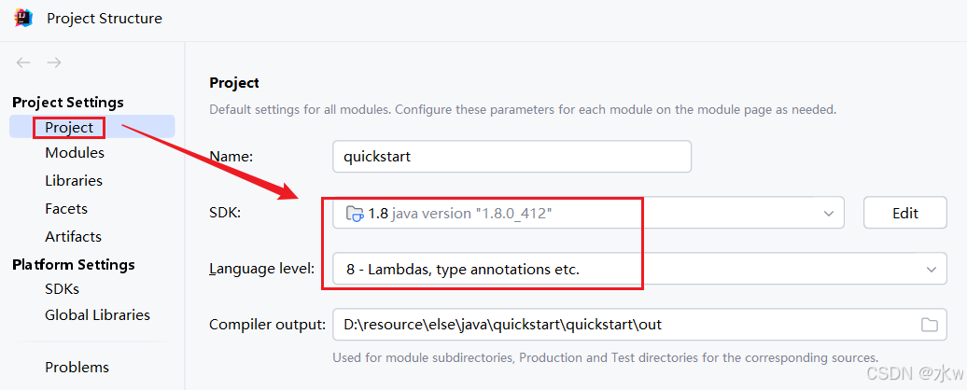This screenshot has height=390, width=967.
Task: Browse compiler output with folder icon
Action: (x=930, y=325)
